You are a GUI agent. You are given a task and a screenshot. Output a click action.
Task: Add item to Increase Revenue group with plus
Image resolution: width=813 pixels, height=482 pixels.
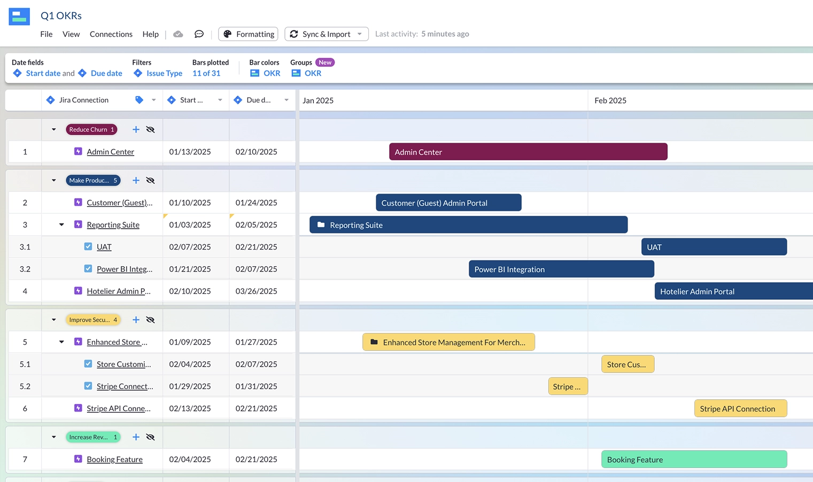pos(136,437)
